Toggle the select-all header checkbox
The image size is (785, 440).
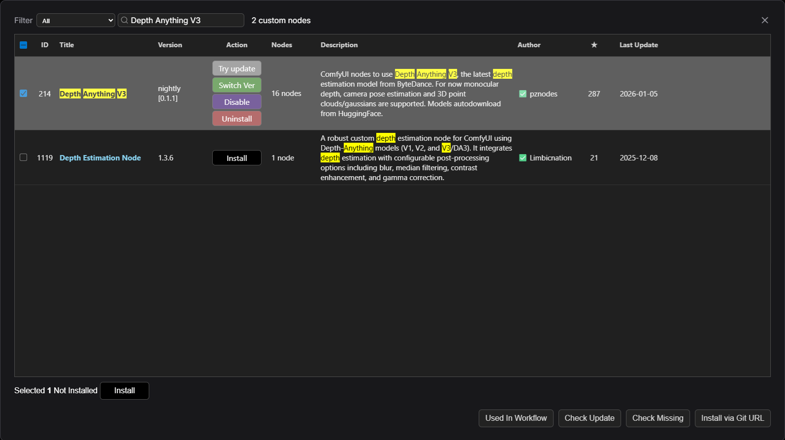coord(24,45)
